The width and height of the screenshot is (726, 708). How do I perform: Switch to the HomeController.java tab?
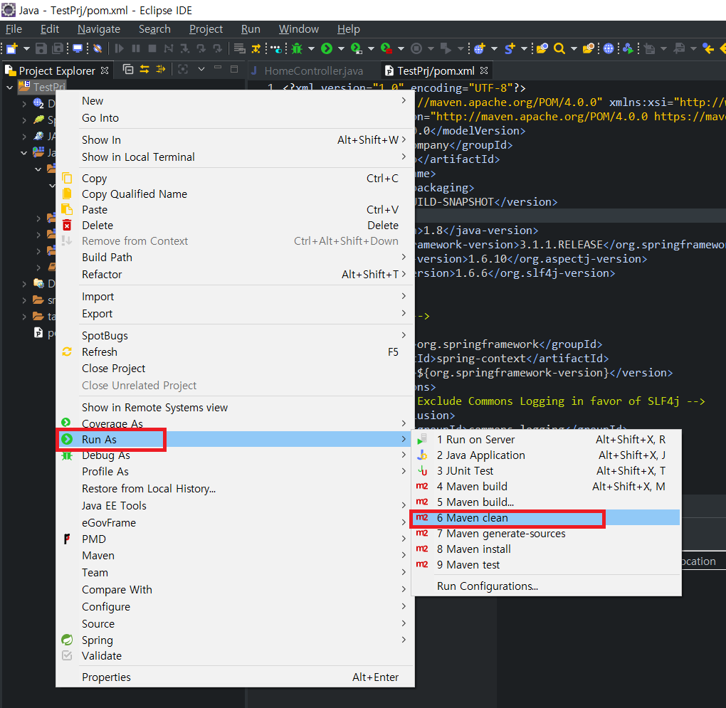click(307, 71)
